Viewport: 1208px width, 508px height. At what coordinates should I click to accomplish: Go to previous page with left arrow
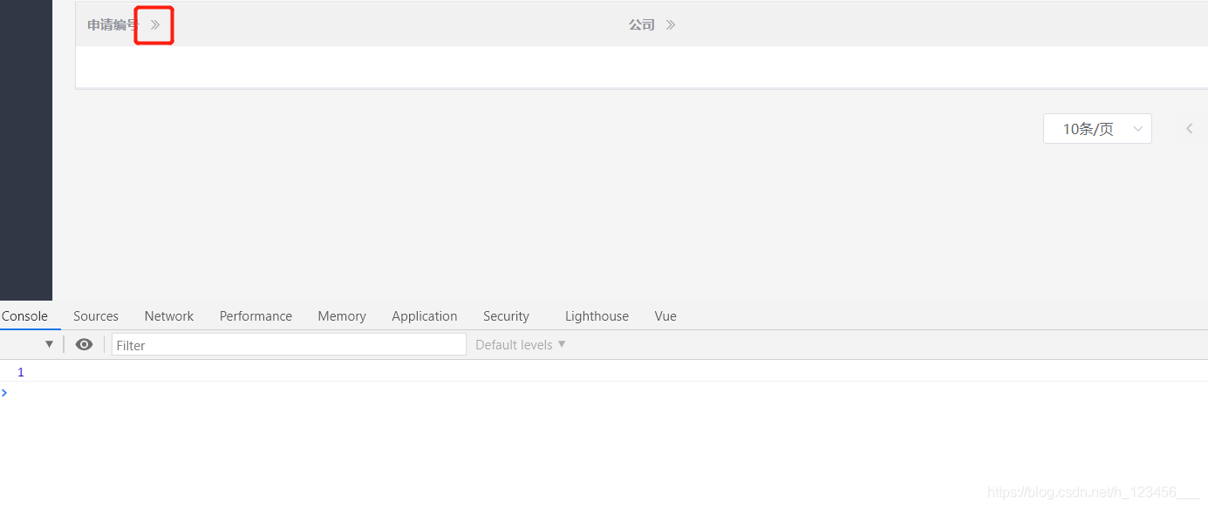(x=1189, y=129)
